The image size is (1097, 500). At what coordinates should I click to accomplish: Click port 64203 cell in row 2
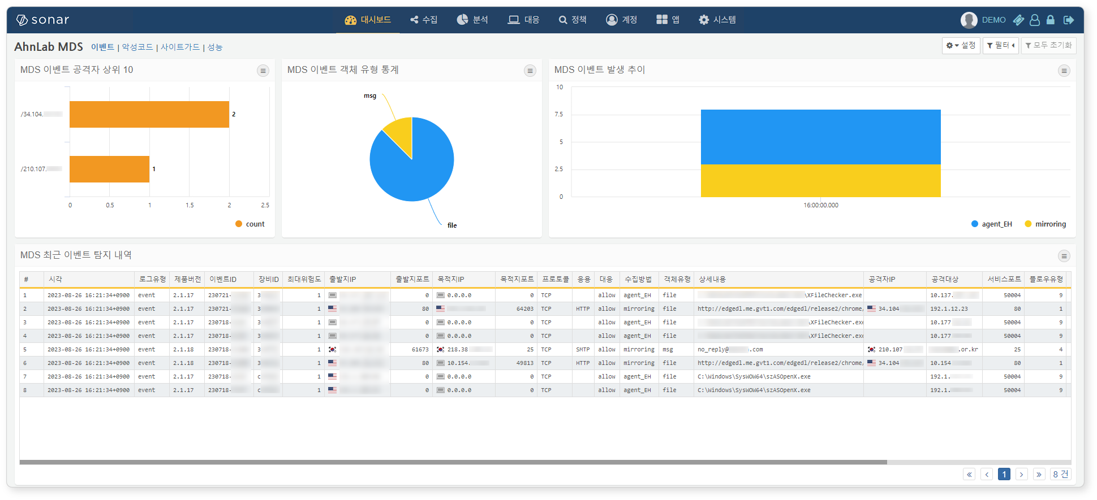[x=516, y=309]
